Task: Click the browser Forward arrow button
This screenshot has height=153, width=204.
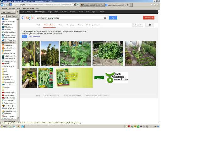Action: click(5, 5)
